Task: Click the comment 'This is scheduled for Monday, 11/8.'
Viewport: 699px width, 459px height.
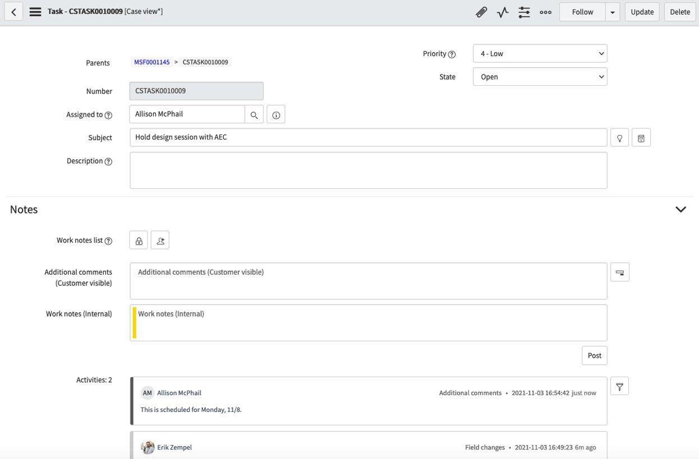Action: click(x=191, y=410)
